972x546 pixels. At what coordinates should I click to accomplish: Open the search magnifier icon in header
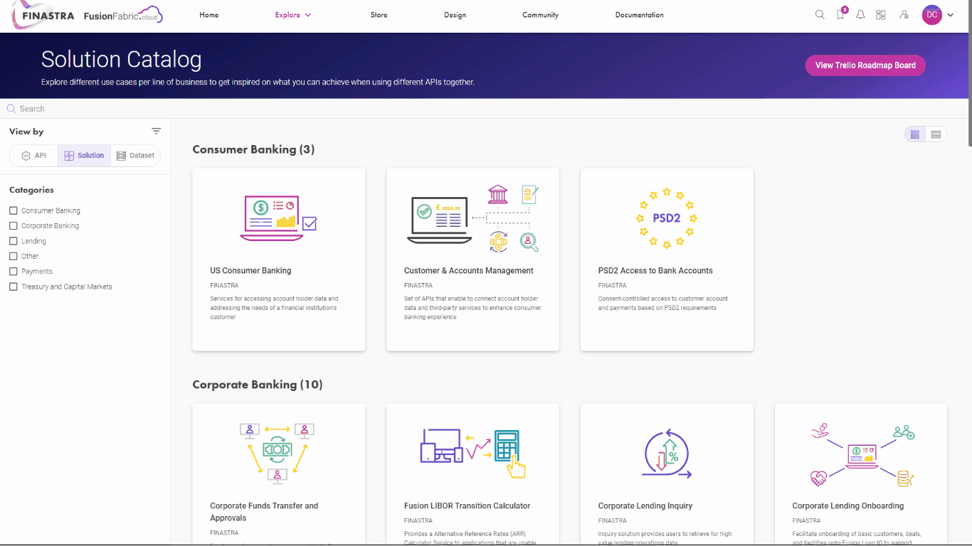pos(820,14)
